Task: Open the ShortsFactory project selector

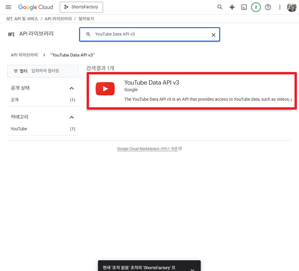Action: coord(81,7)
